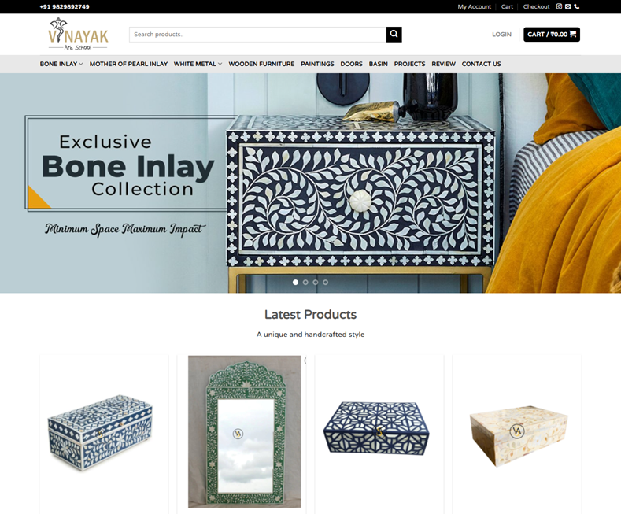Open the green mirror frame product thumbnail
Viewport: 621px width, 514px height.
coord(245,431)
